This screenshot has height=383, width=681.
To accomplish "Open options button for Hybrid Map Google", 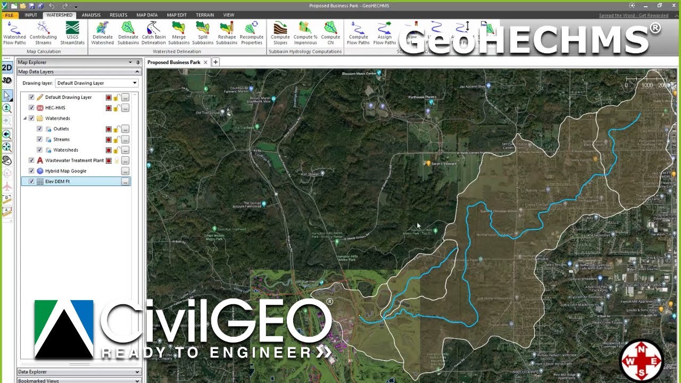I will tap(125, 171).
